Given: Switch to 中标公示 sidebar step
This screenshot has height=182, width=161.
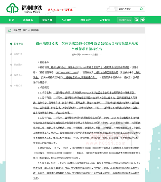Looking at the screenshot, I should [18, 85].
